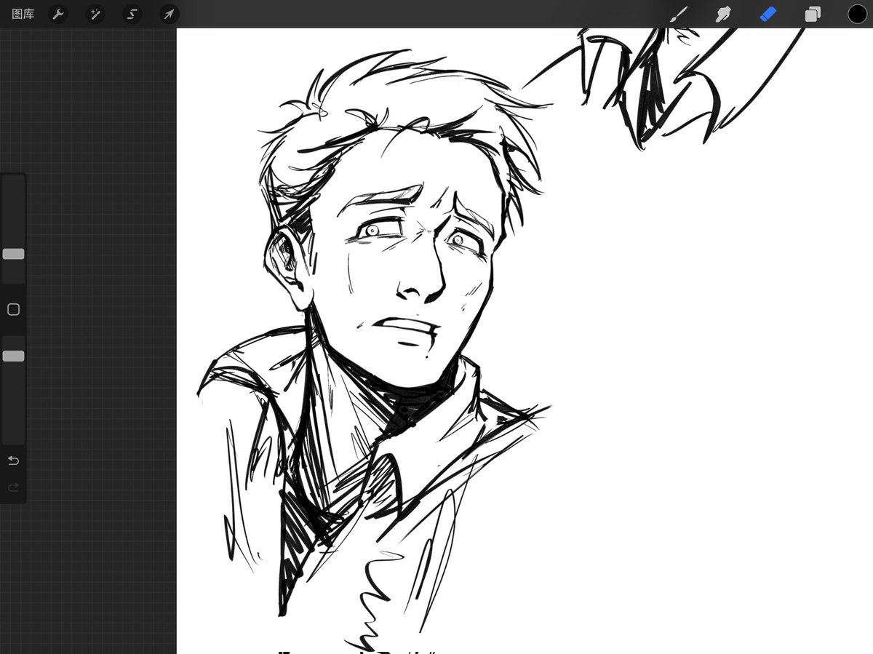Screen dimensions: 873x654
Task: Open the 图库 gallery
Action: (x=23, y=14)
